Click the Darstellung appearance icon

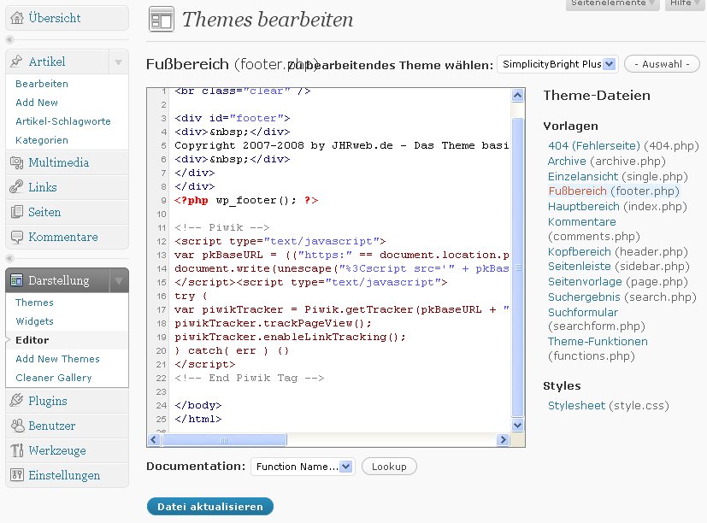tap(17, 280)
